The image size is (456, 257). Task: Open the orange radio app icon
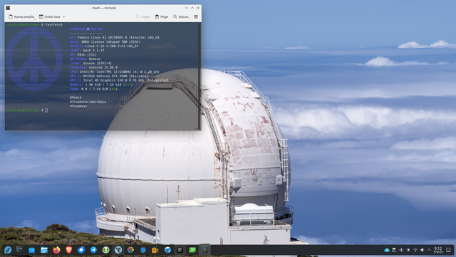(155, 250)
